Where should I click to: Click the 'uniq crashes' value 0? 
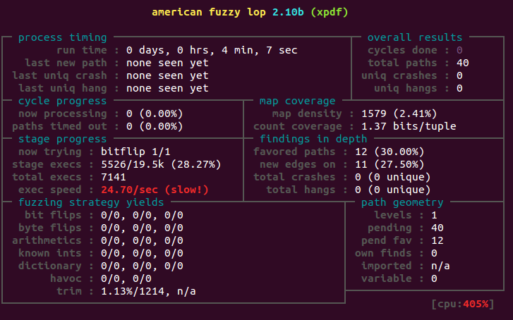click(x=459, y=75)
